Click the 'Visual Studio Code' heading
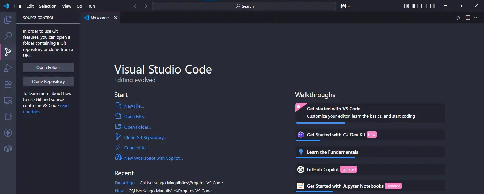Image resolution: width=484 pixels, height=194 pixels. point(163,69)
